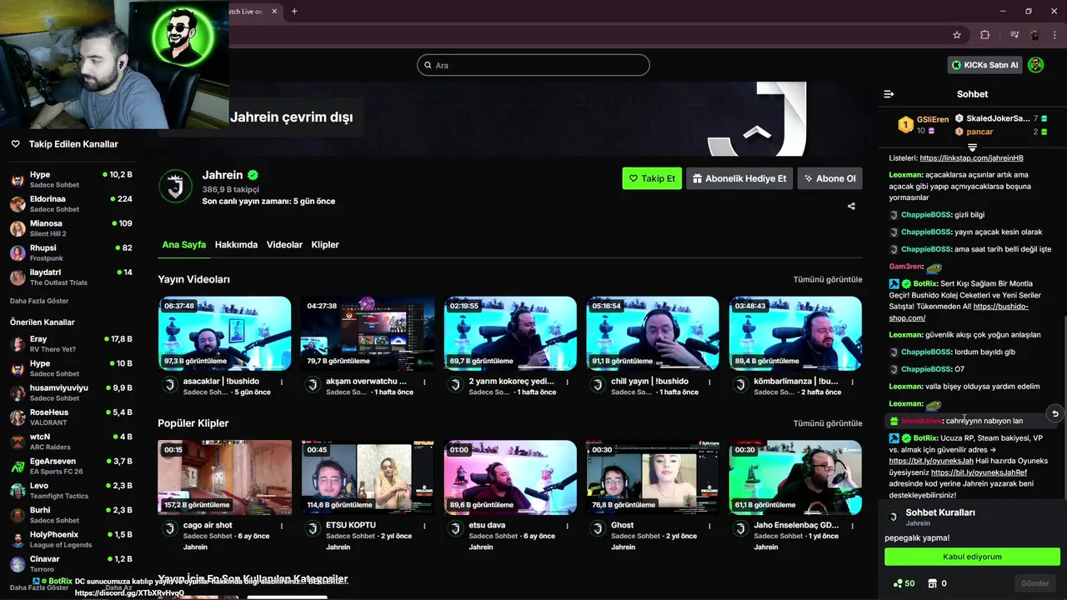
Task: Switch to the Videolar tab
Action: coord(284,245)
